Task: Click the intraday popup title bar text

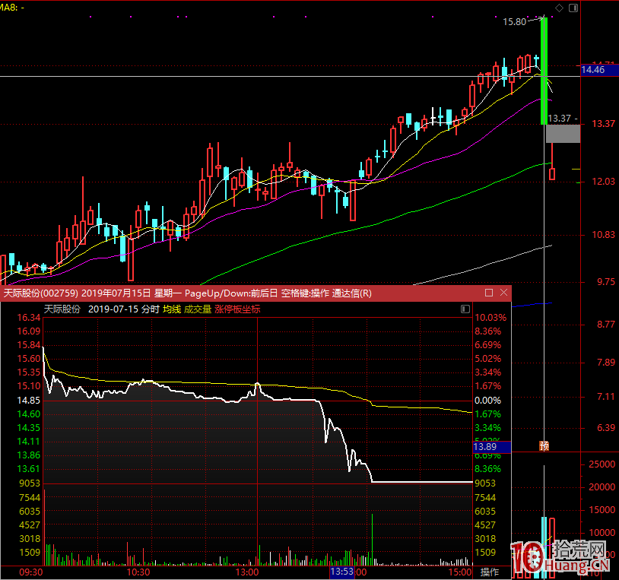Action: click(188, 293)
